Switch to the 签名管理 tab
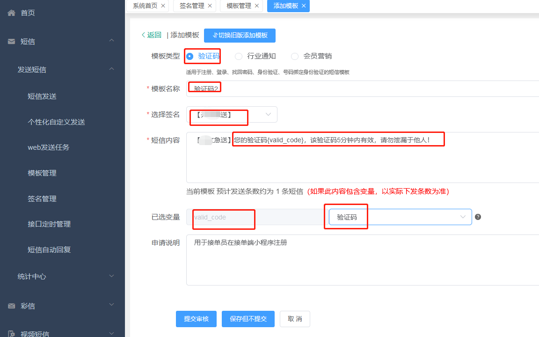This screenshot has height=337, width=539. click(x=192, y=6)
